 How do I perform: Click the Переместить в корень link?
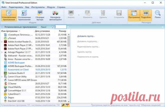pos(88,57)
